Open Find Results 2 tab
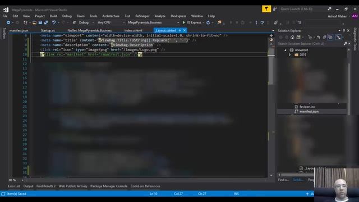359x202 pixels. click(x=46, y=186)
